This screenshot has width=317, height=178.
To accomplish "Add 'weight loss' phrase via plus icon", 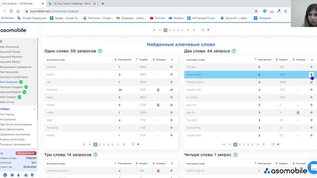I will click(312, 89).
